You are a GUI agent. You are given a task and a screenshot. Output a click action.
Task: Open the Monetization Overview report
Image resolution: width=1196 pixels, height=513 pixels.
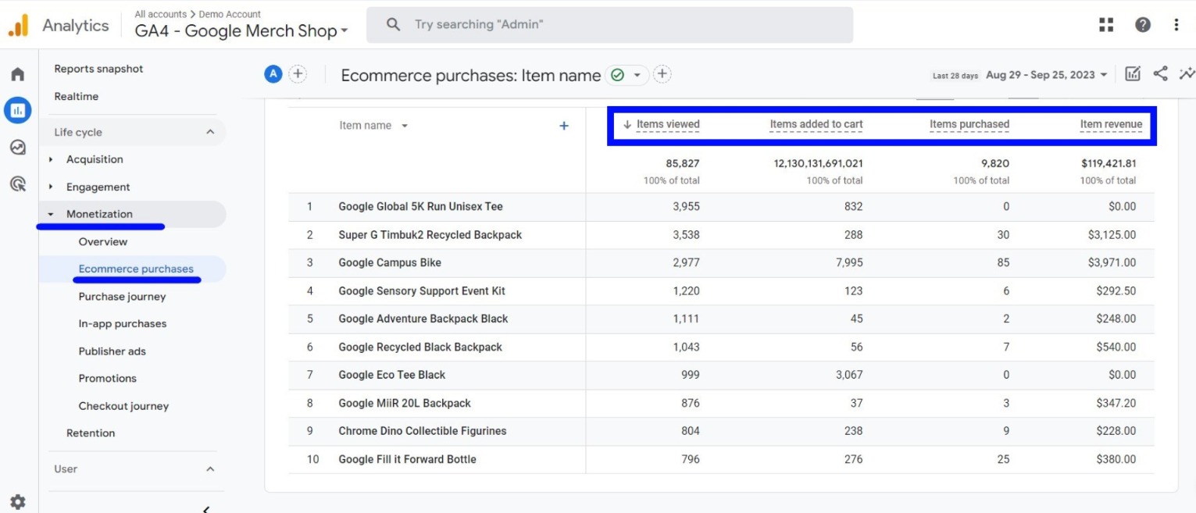[x=102, y=241]
